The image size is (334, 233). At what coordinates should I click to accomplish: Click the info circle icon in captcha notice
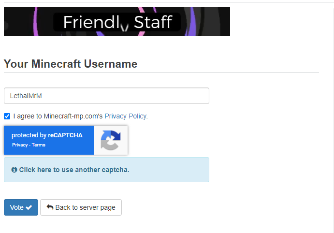point(15,170)
